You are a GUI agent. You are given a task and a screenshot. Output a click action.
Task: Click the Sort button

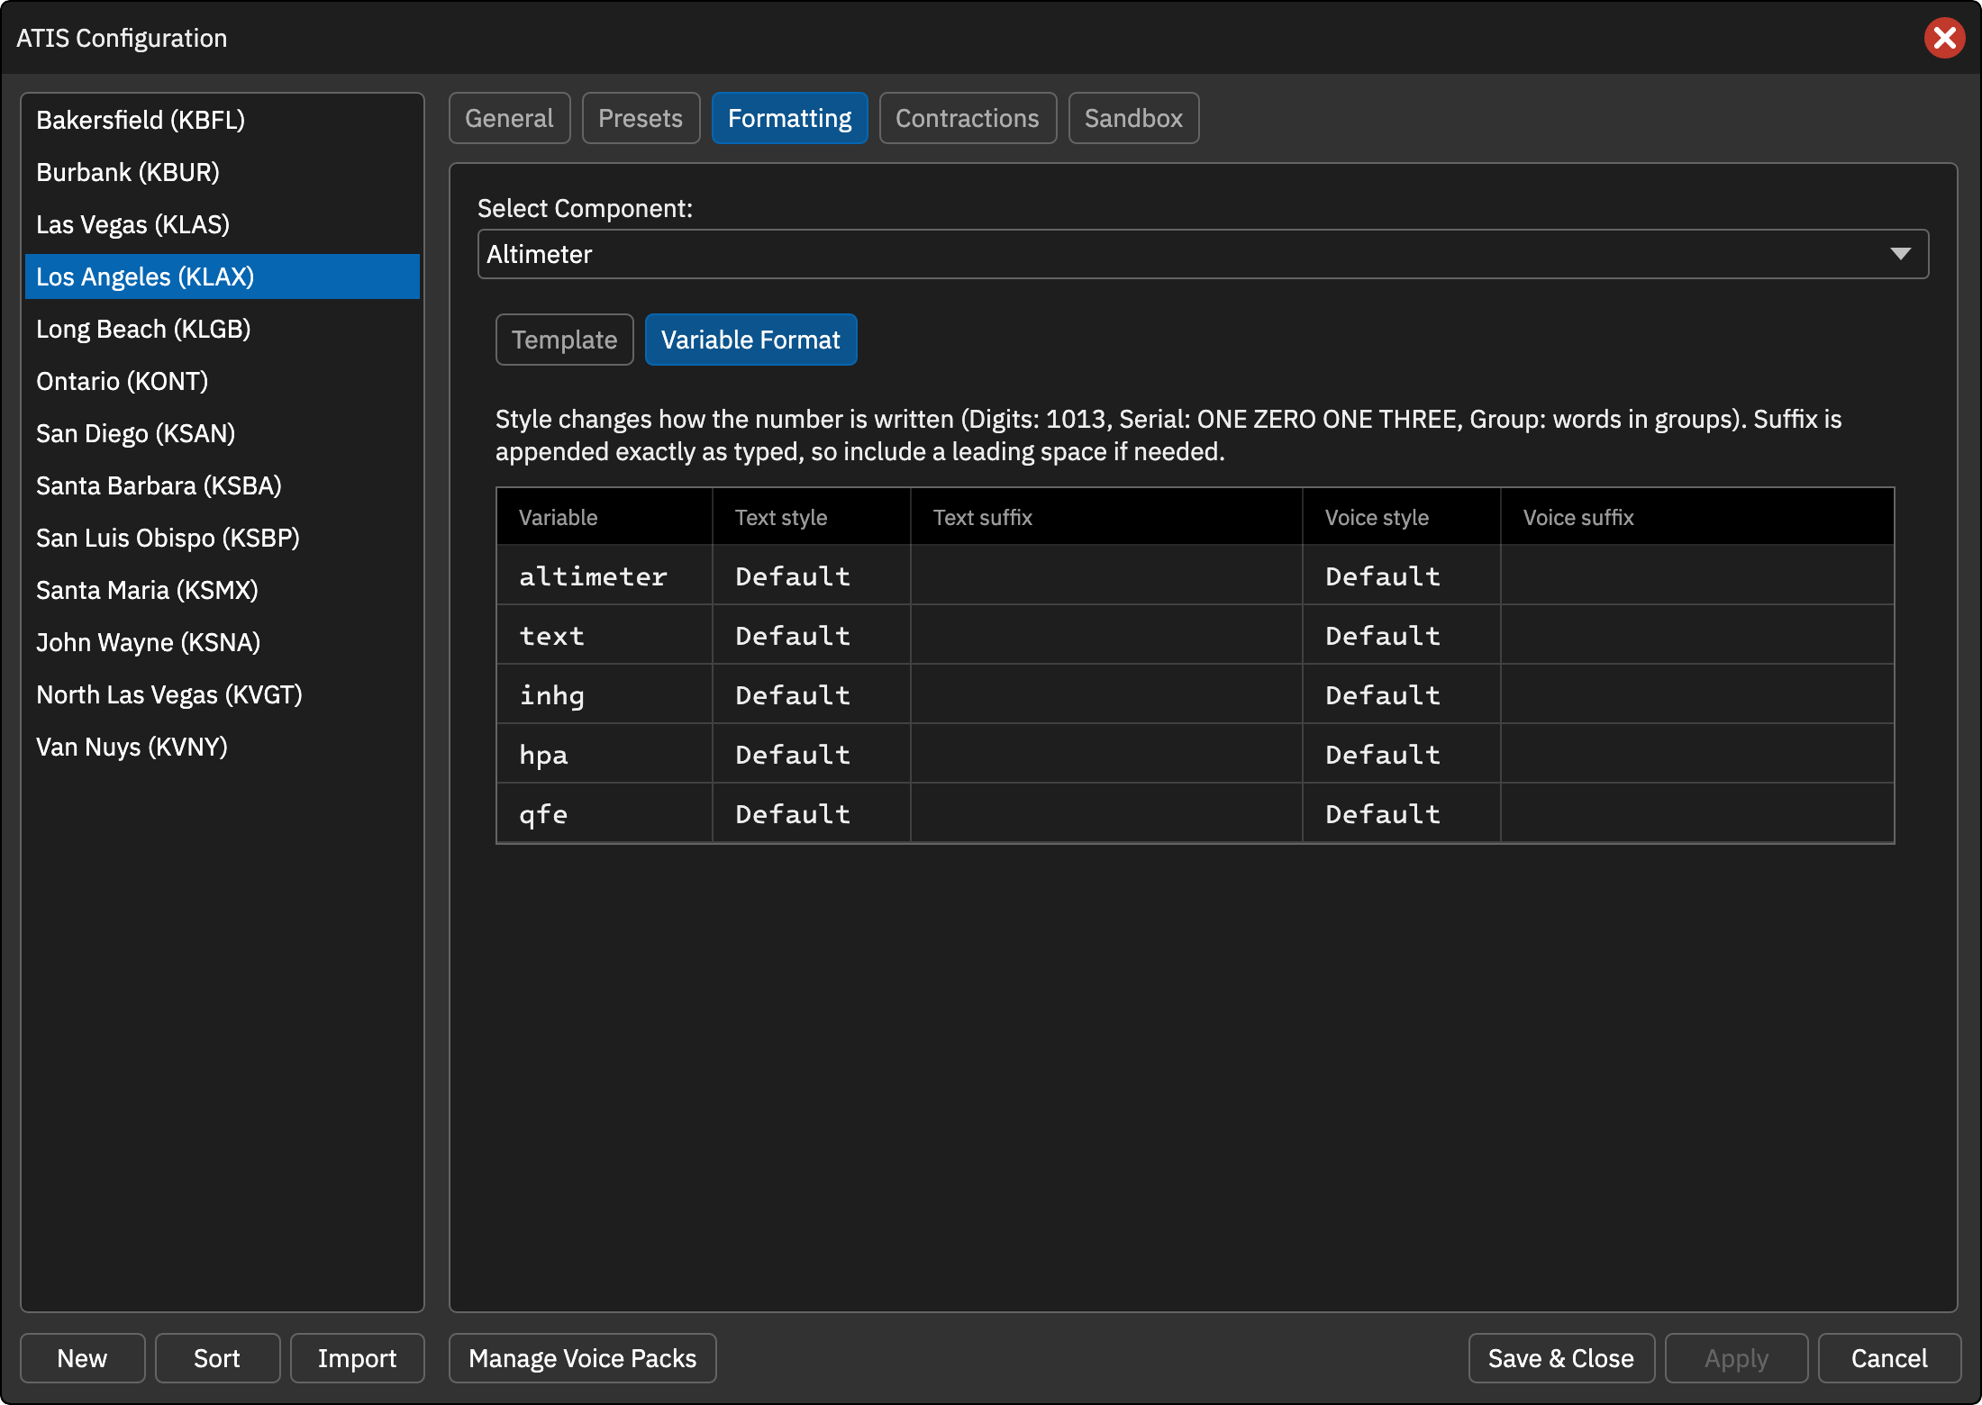(217, 1358)
